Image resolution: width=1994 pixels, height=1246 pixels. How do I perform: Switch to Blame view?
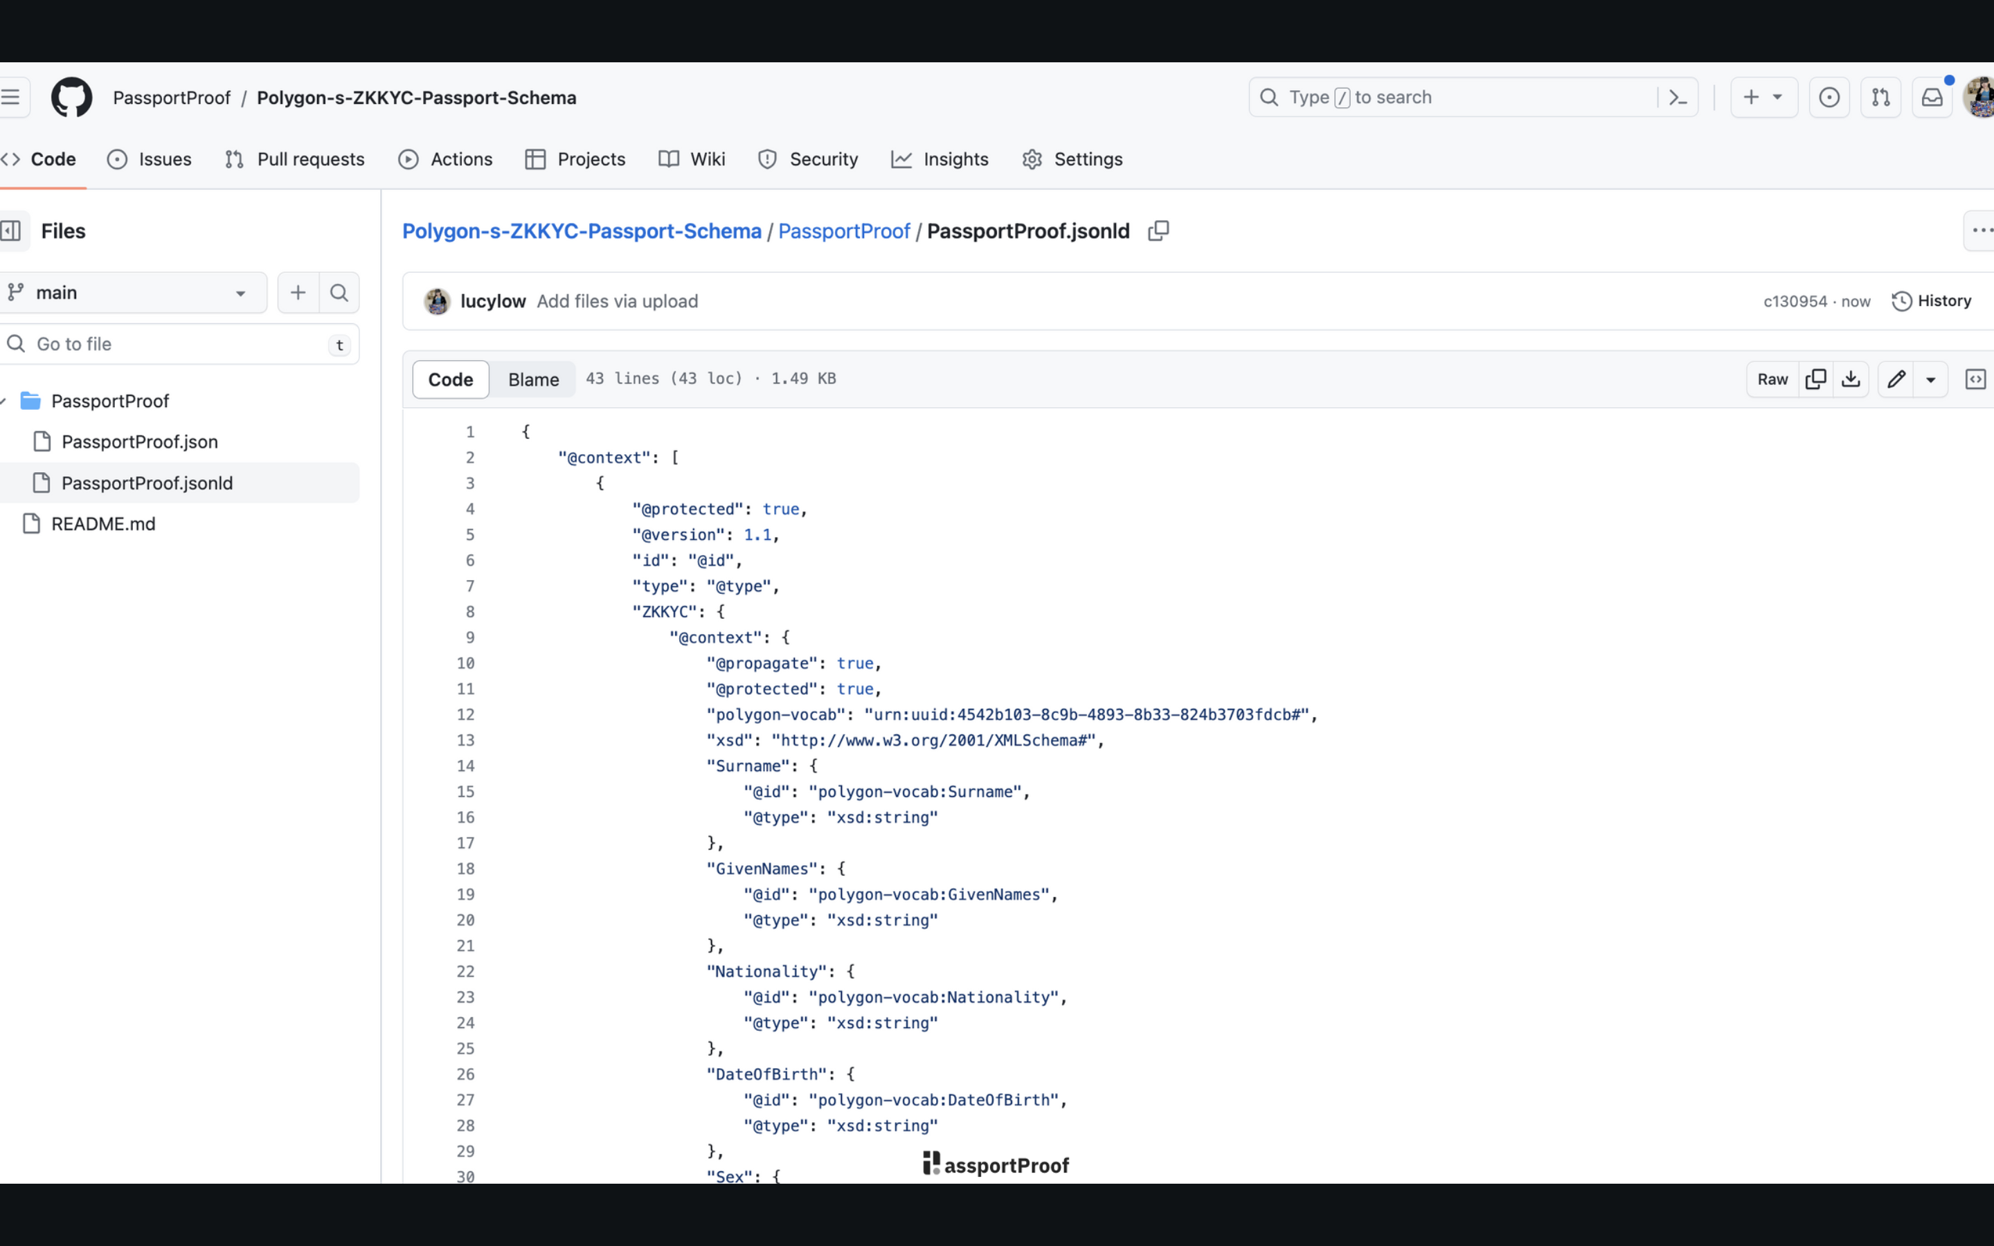tap(533, 379)
